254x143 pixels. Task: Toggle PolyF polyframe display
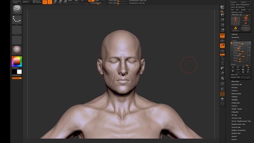click(222, 84)
